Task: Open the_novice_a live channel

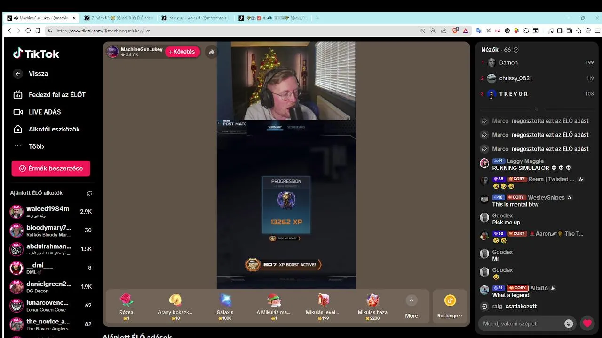Action: tap(51, 324)
